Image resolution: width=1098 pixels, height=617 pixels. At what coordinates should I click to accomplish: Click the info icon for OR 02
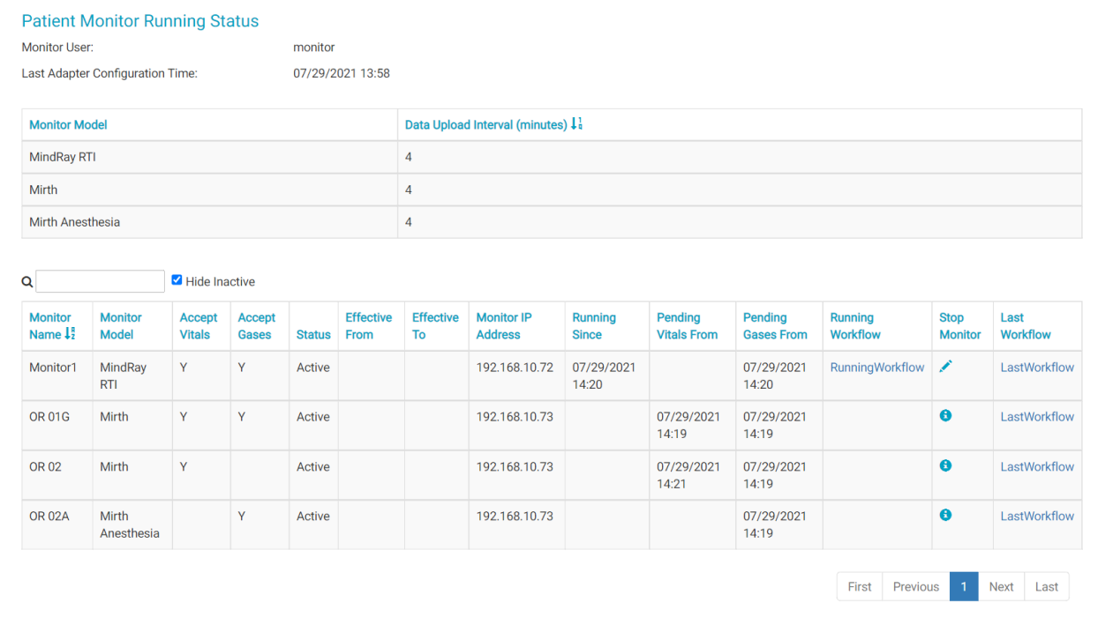click(x=945, y=465)
